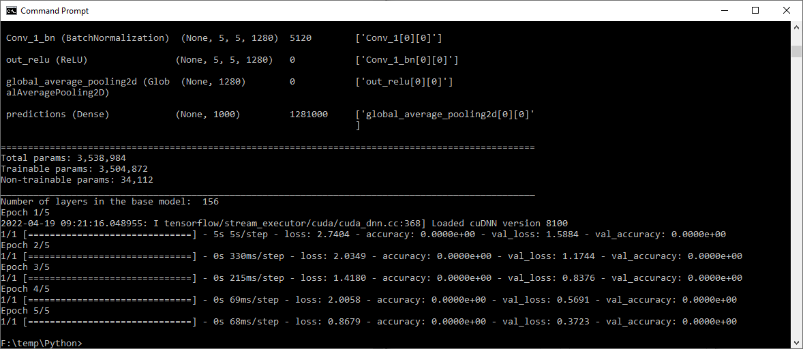Click the 'Epoch 2/5' line
This screenshot has height=349, width=803.
(25, 245)
